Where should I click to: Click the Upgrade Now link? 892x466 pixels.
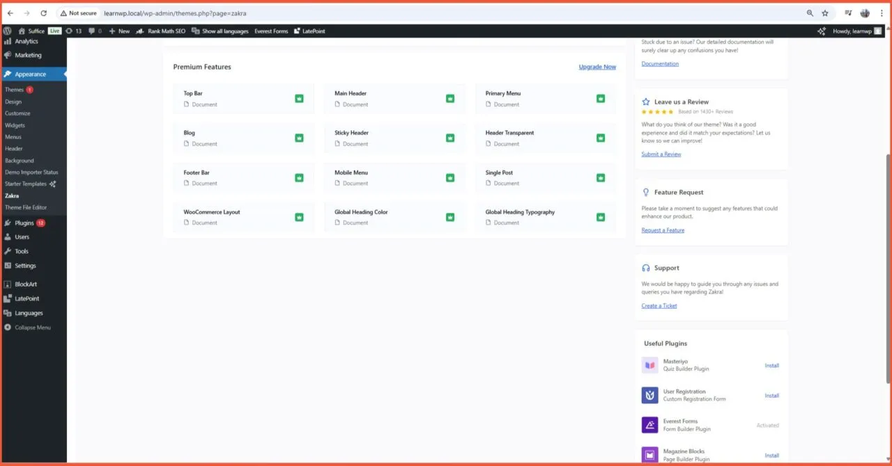point(597,67)
